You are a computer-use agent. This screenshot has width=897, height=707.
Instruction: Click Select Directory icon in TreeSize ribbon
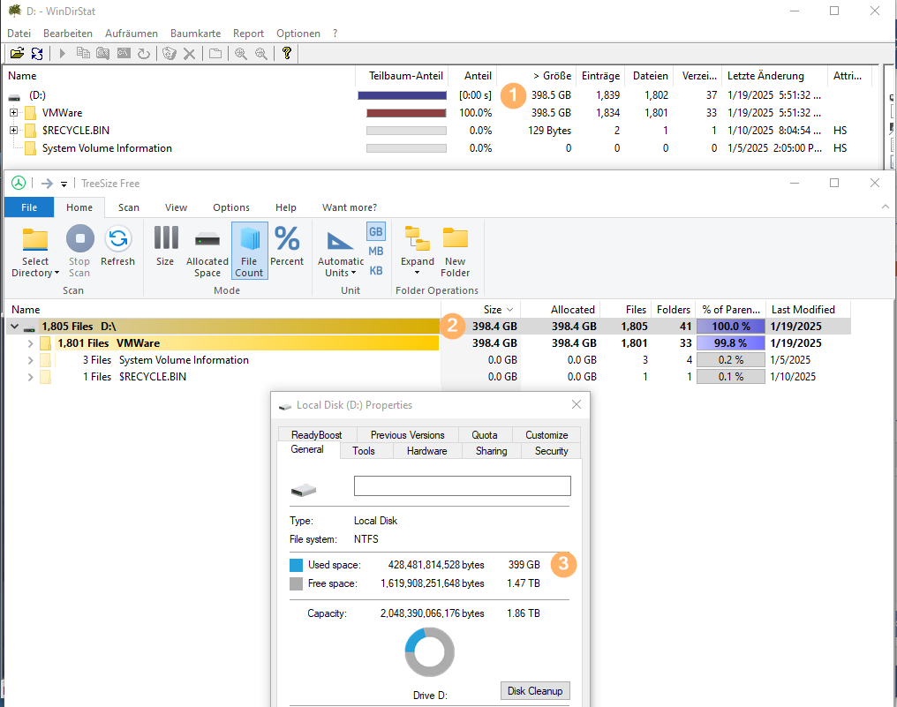tap(35, 239)
